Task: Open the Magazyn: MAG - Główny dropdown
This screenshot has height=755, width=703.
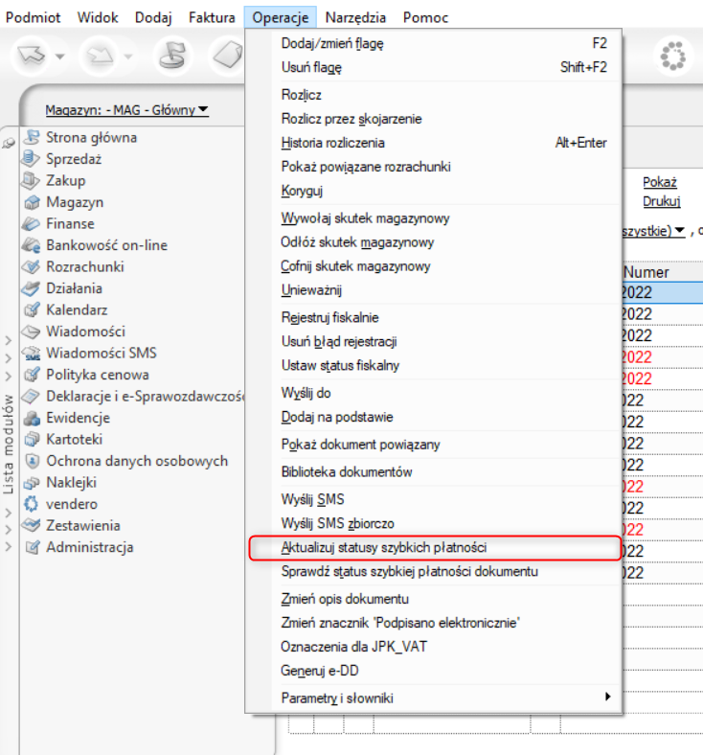Action: [127, 110]
